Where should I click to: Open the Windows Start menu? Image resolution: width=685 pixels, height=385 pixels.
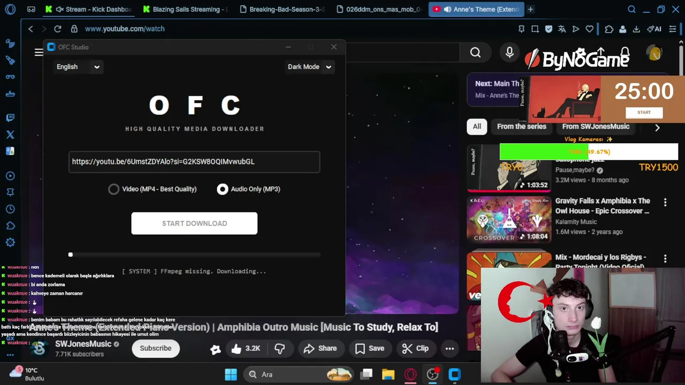[x=231, y=374]
